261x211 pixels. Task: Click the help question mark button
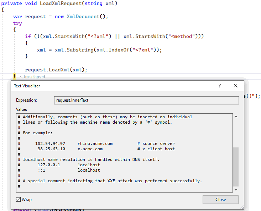[x=220, y=86]
